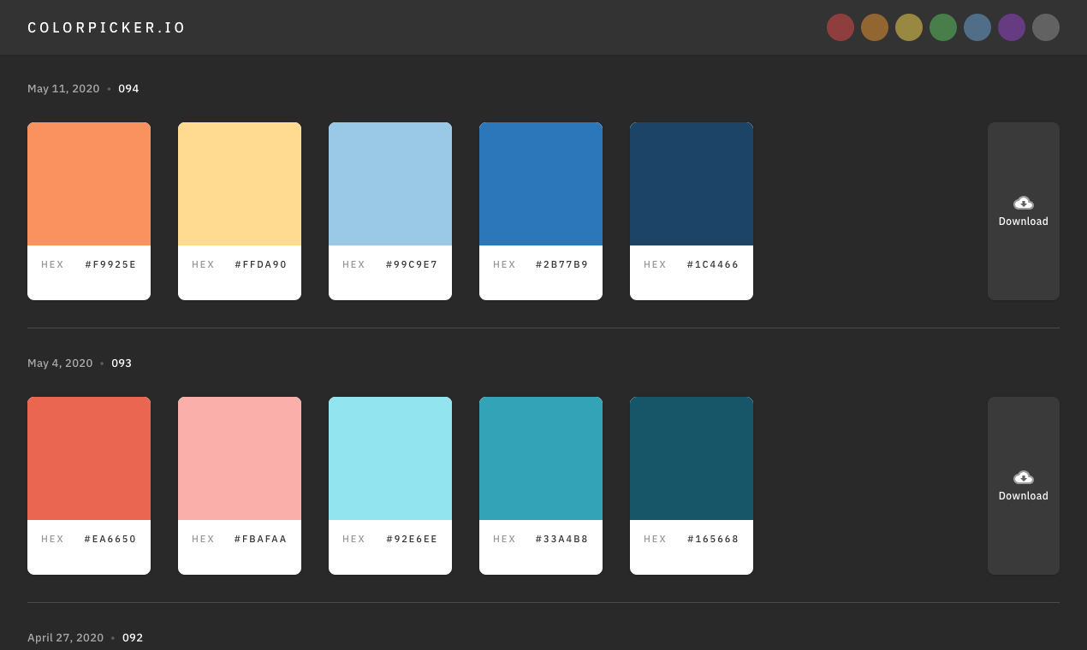Click the cloud icon on palette 093
Screen dimensions: 1087x650
click(x=1023, y=477)
